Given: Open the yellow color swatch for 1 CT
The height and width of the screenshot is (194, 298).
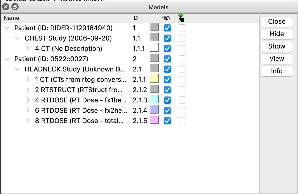Looking at the screenshot, I should click(x=154, y=79).
